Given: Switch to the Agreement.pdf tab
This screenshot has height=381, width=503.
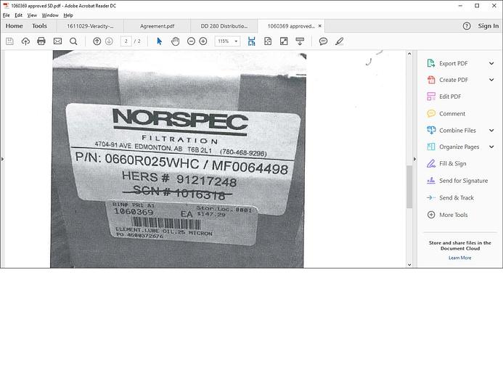Looking at the screenshot, I should click(158, 26).
